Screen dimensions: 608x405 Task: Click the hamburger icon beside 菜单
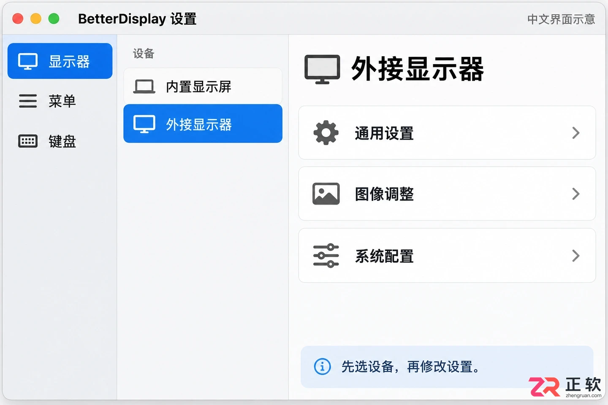click(x=28, y=101)
